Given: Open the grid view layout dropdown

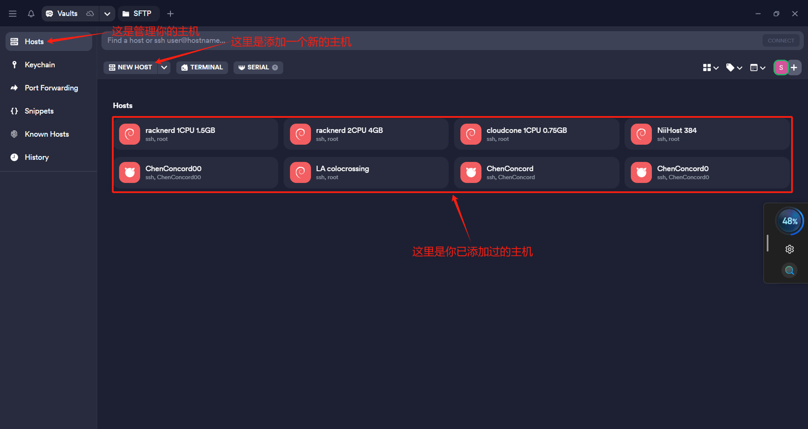Looking at the screenshot, I should click(710, 68).
